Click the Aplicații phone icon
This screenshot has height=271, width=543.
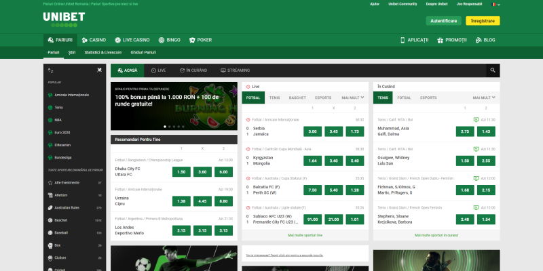coord(402,40)
